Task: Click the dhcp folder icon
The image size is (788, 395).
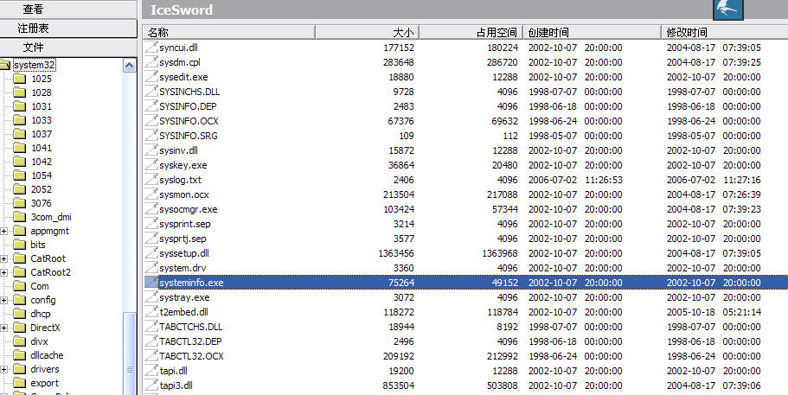Action: click(20, 314)
